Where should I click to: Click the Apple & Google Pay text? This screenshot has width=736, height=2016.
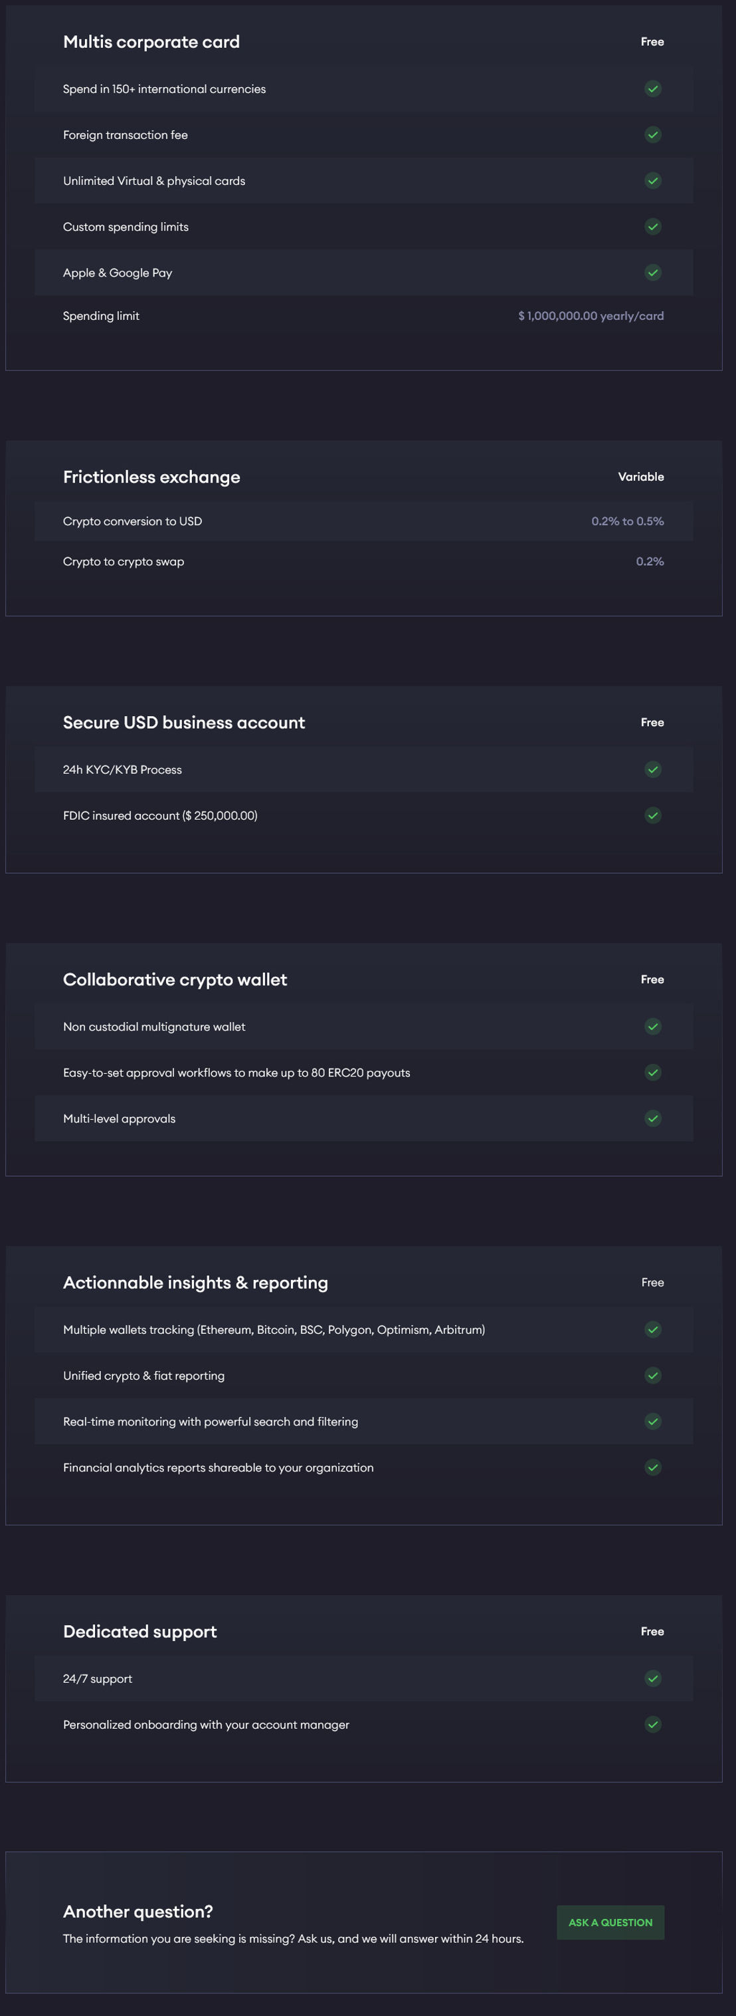point(118,273)
